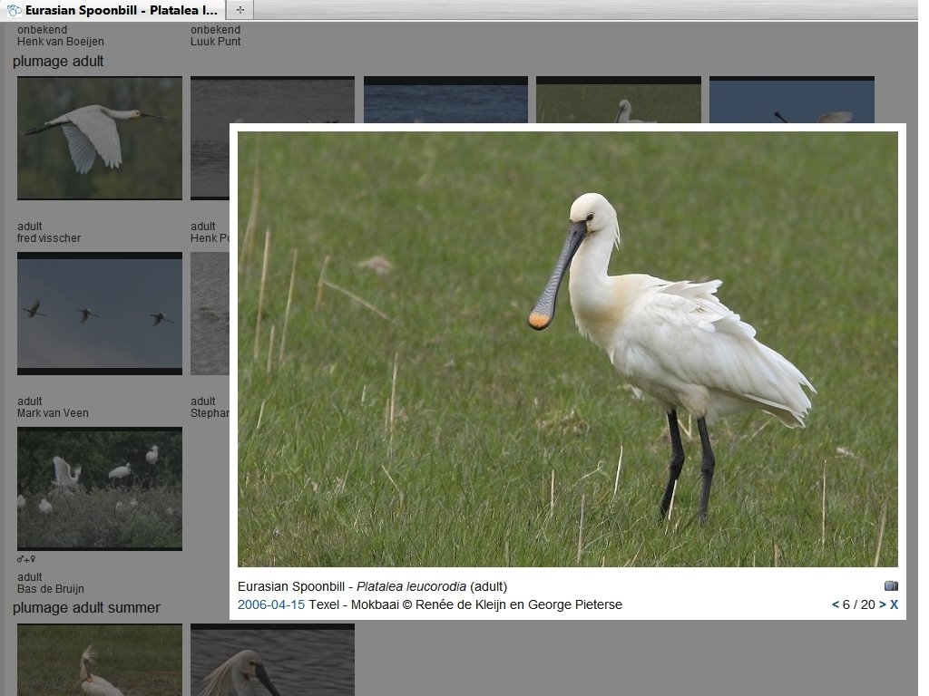
Task: Open a new browser tab with plus icon
Action: (240, 9)
